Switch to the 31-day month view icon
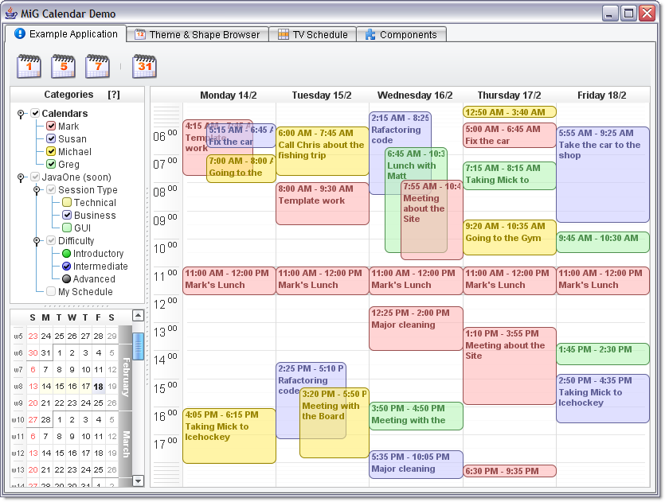 click(x=145, y=66)
